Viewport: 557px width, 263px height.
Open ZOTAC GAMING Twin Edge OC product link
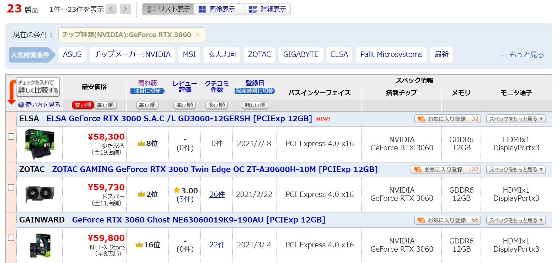tap(215, 170)
